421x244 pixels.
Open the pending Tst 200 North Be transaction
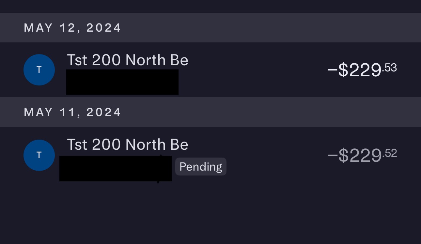tap(127, 145)
